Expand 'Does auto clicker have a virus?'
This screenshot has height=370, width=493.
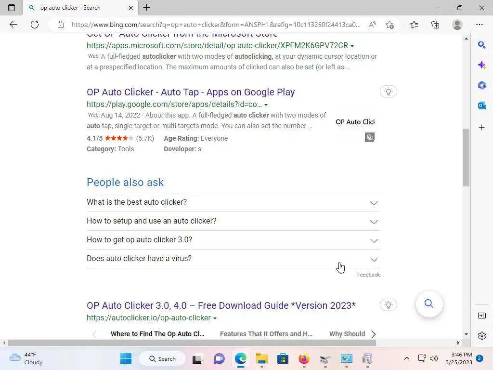tap(233, 259)
